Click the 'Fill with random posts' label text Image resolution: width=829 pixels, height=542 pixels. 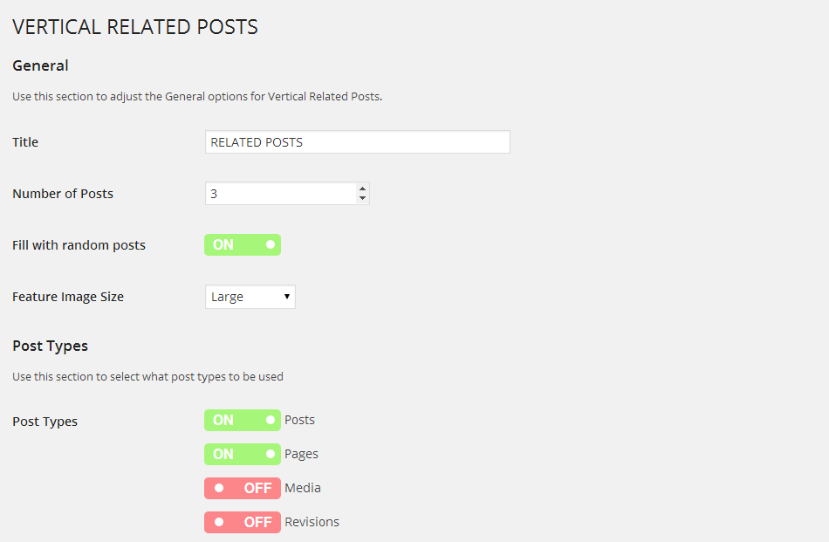coord(79,245)
